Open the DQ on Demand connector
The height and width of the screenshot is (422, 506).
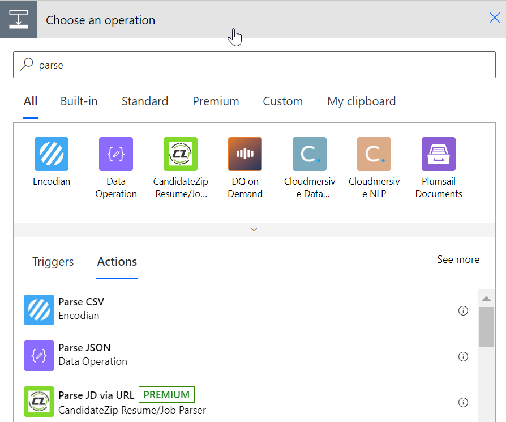245,154
